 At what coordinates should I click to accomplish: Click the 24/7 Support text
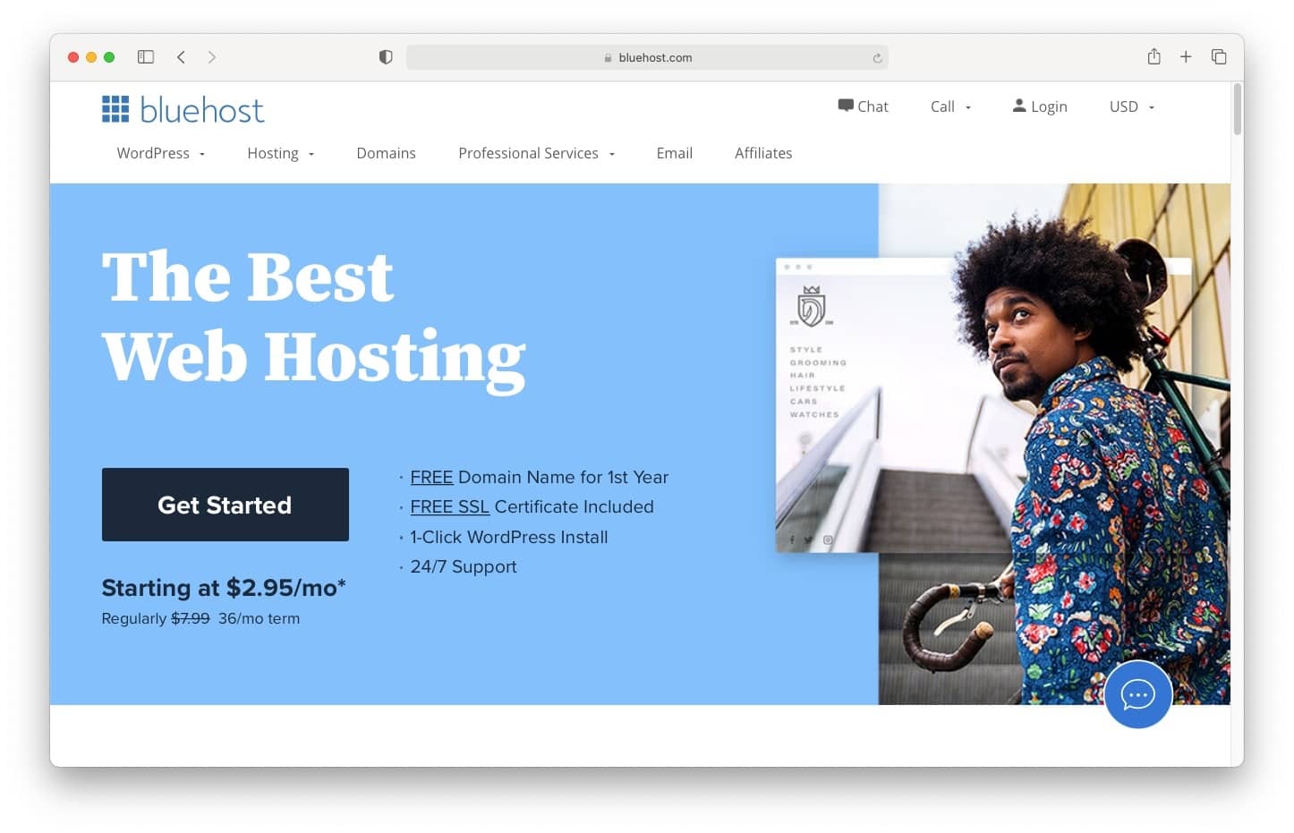point(463,566)
